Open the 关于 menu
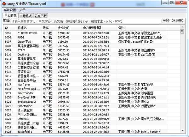The width and height of the screenshot is (189, 137). click(22, 10)
